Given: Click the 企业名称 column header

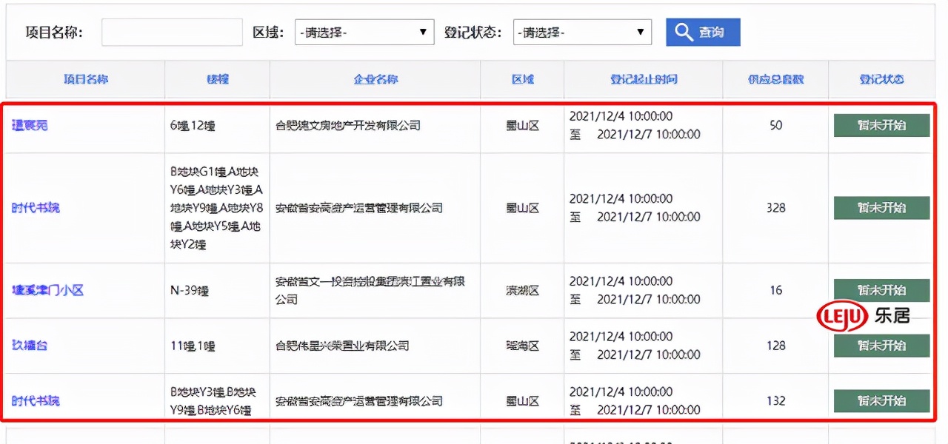Looking at the screenshot, I should (x=375, y=79).
